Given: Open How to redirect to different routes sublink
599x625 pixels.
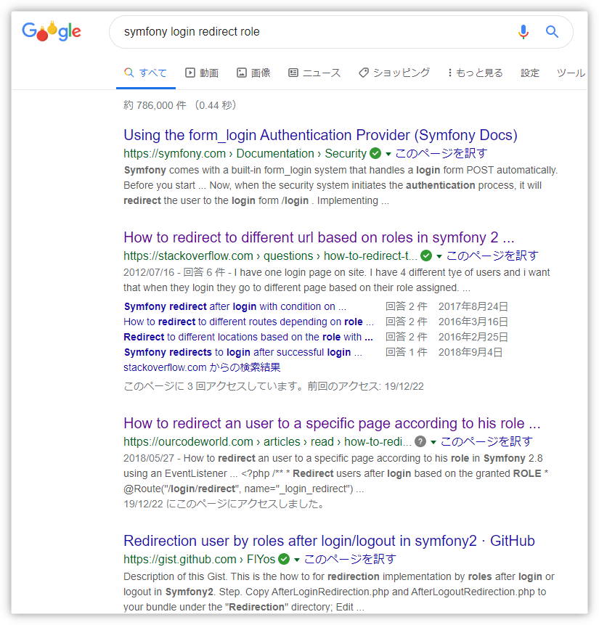Looking at the screenshot, I should point(249,322).
